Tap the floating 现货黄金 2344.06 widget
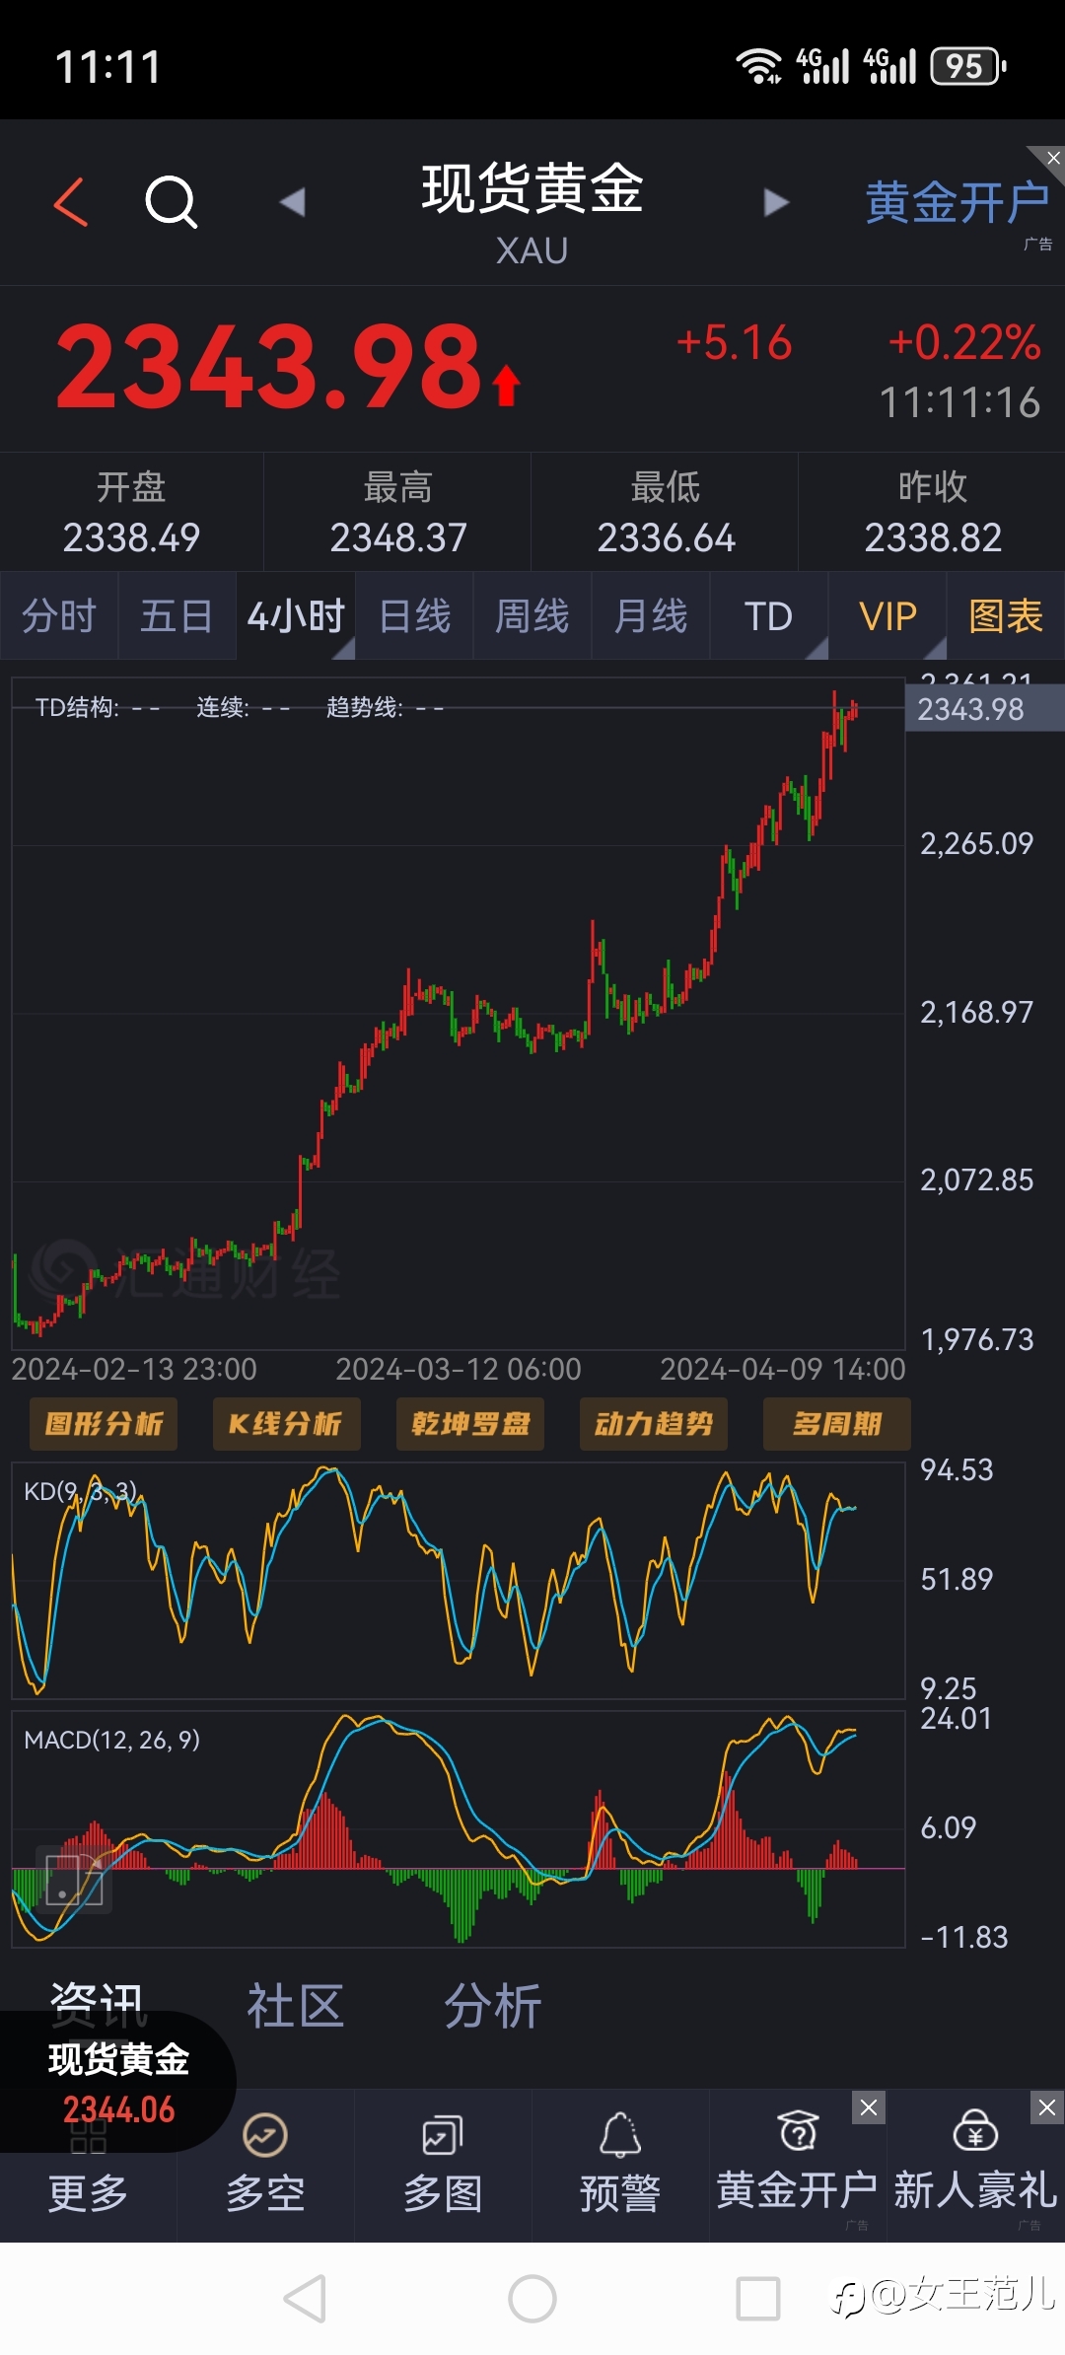Screen dimensions: 1065x2355 pos(116,2083)
